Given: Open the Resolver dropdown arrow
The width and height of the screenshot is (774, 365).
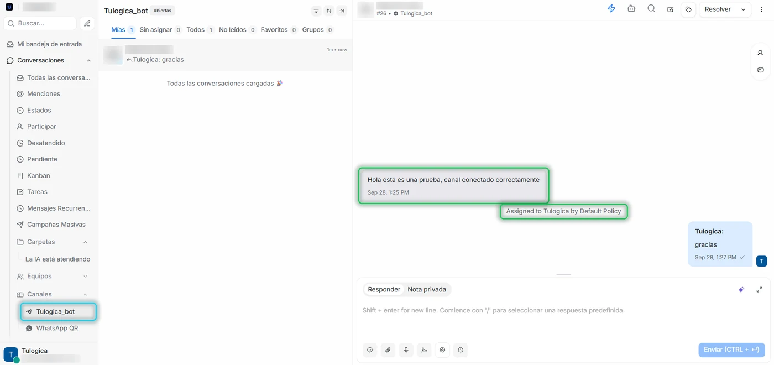Looking at the screenshot, I should [x=744, y=9].
